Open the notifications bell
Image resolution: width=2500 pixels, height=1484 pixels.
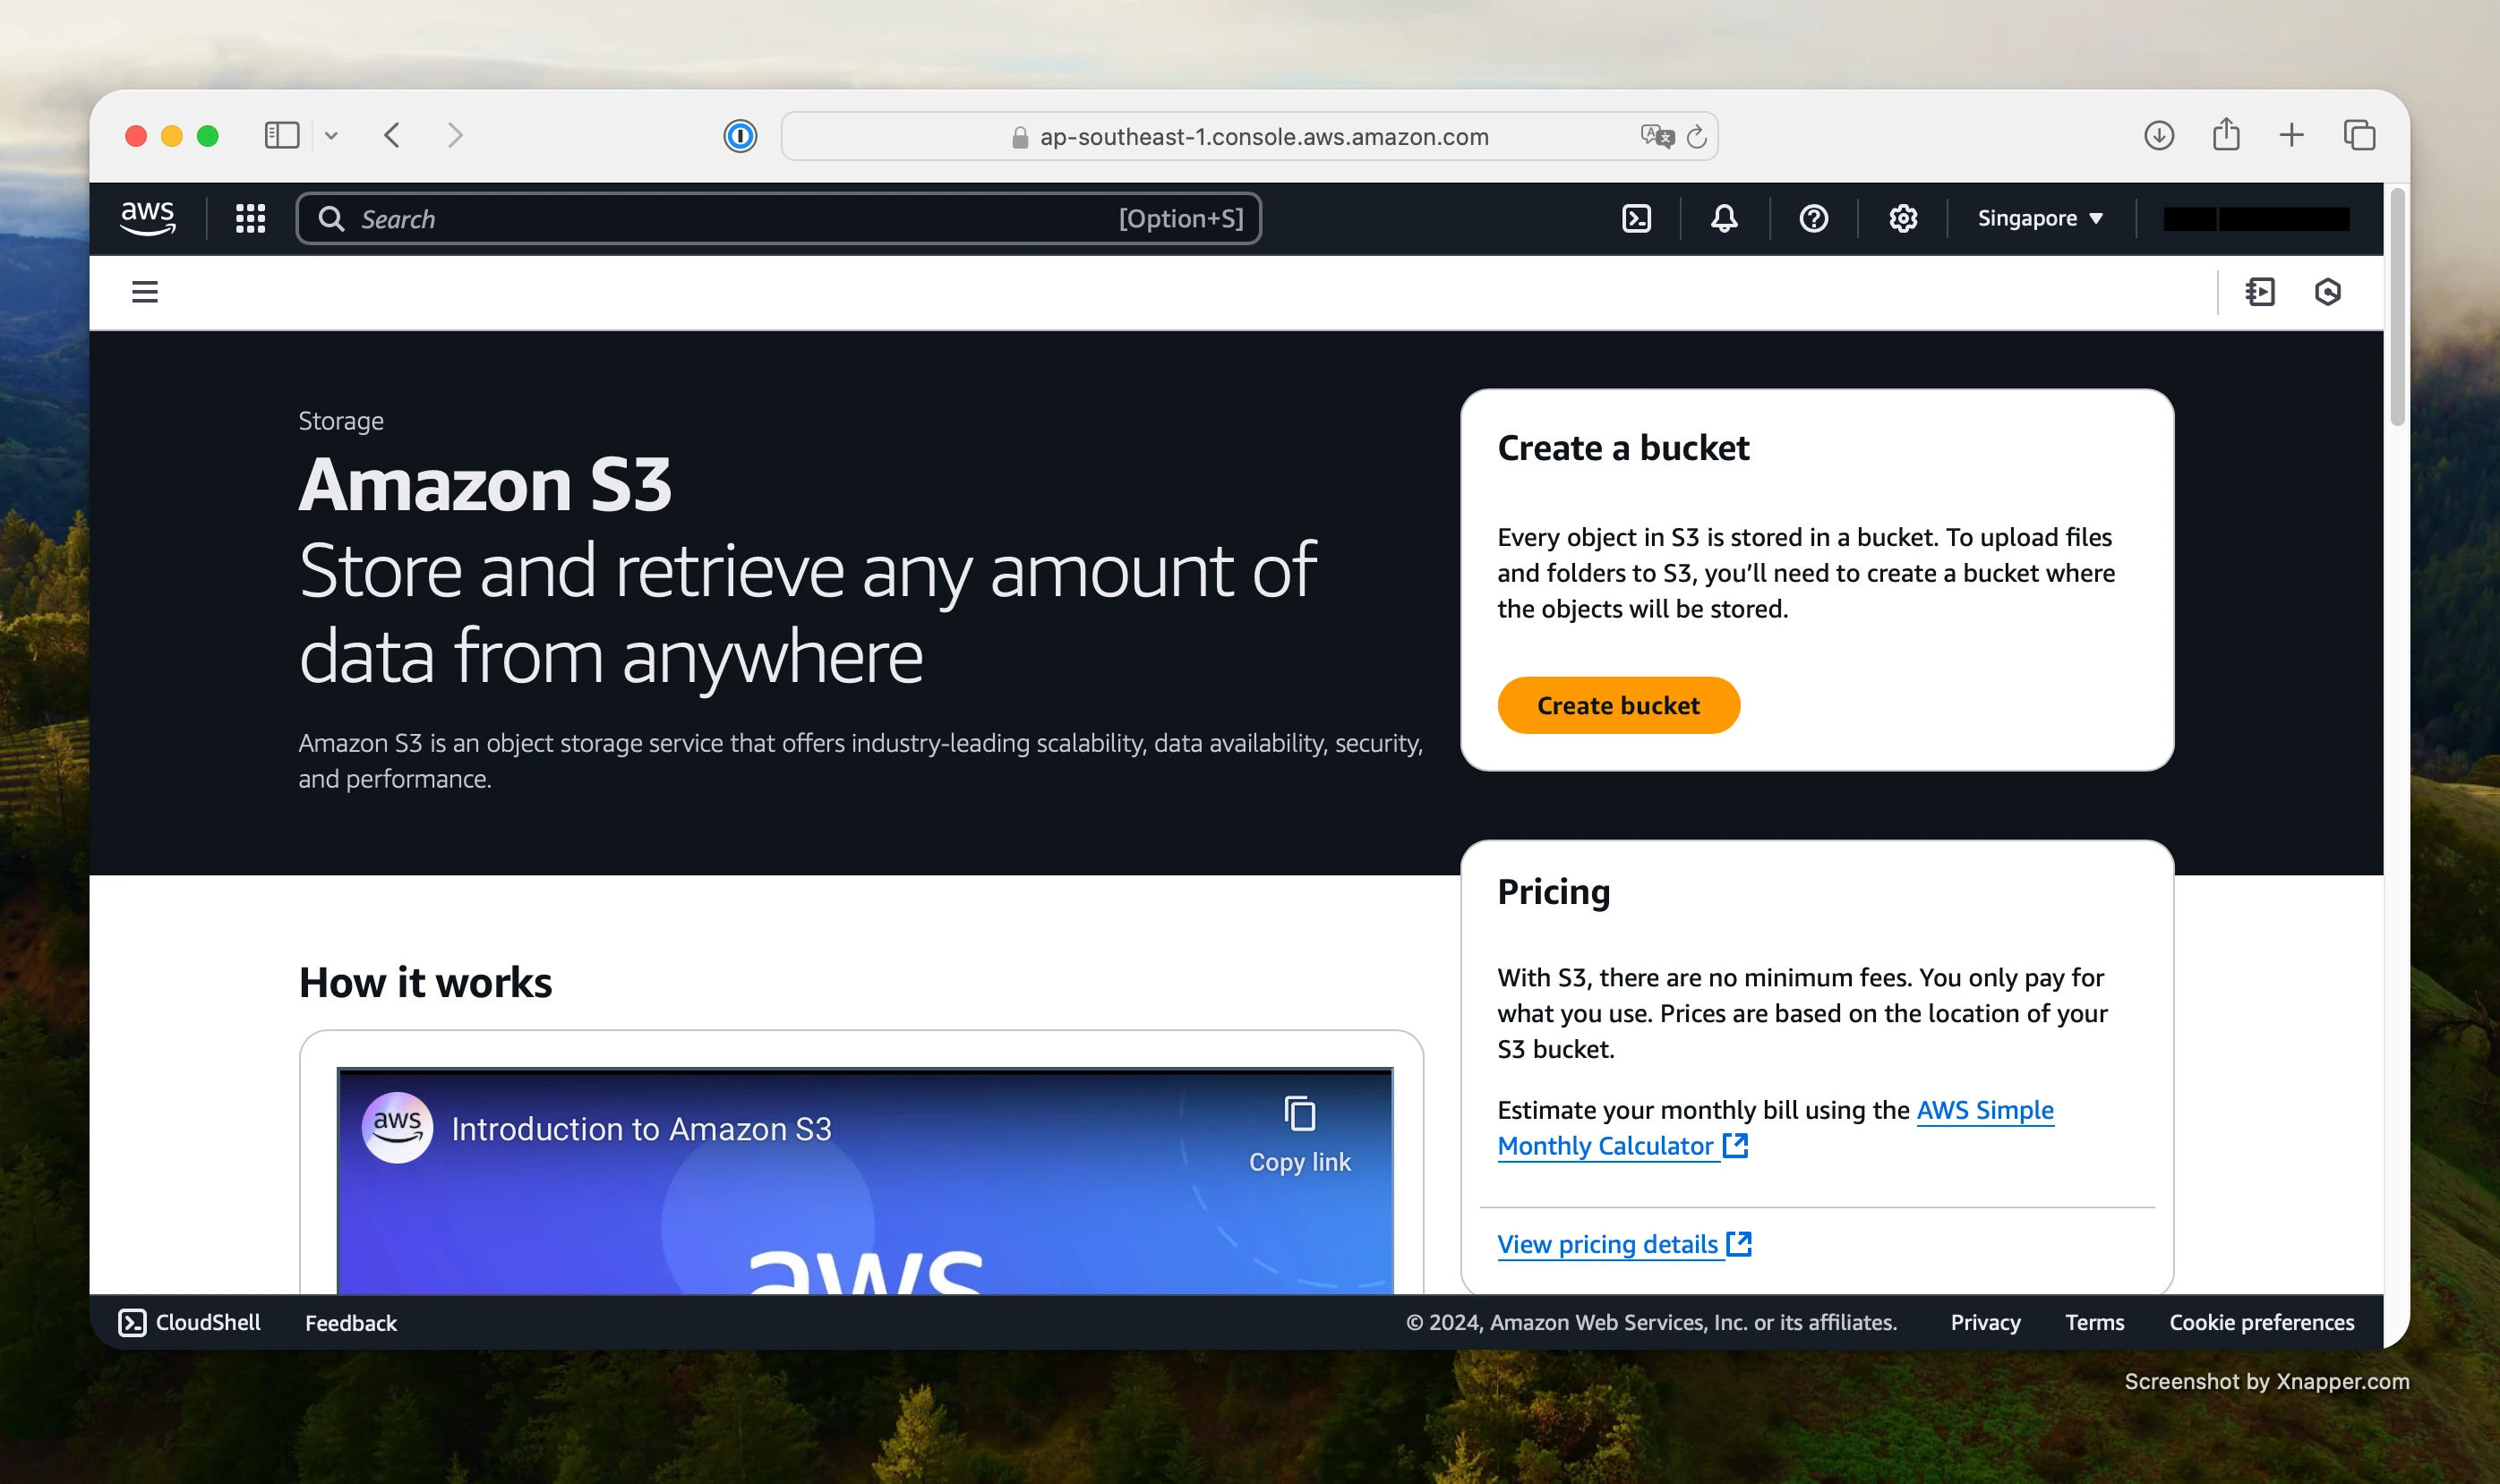click(1724, 218)
